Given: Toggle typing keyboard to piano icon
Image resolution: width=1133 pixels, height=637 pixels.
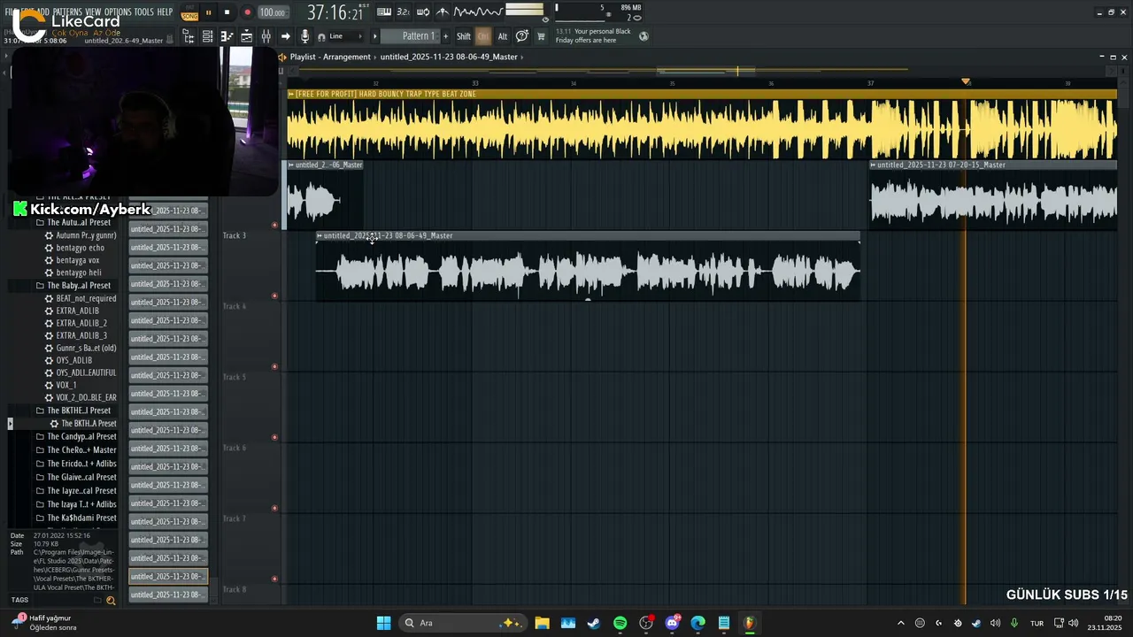Looking at the screenshot, I should pos(384,12).
